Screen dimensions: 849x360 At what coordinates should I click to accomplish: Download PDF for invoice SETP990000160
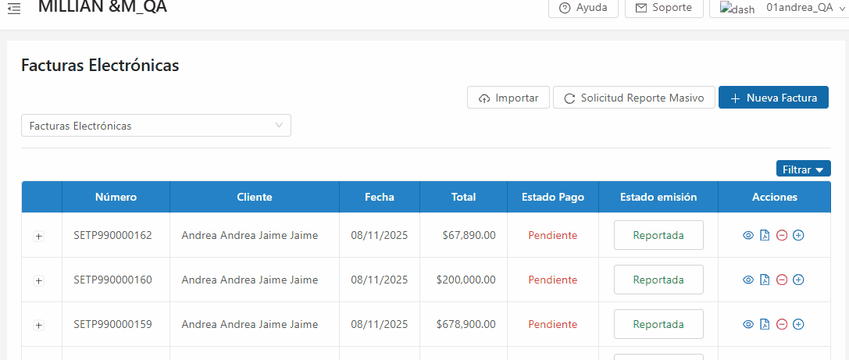(x=765, y=280)
